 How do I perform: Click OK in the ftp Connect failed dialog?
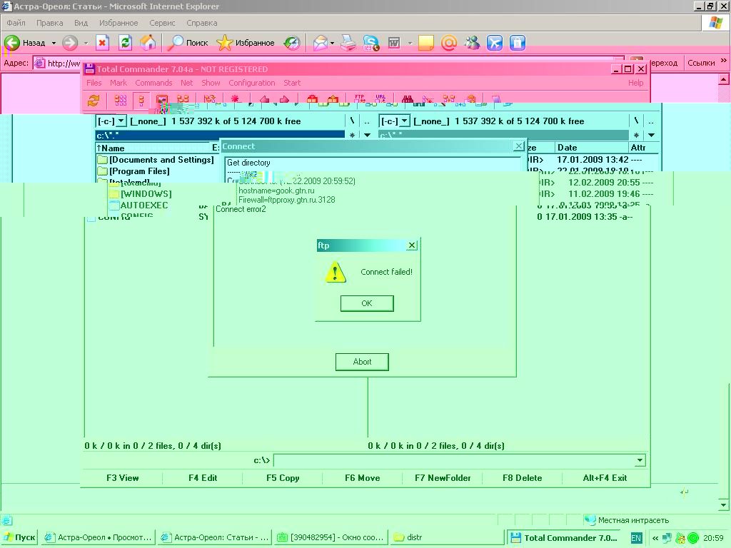367,303
